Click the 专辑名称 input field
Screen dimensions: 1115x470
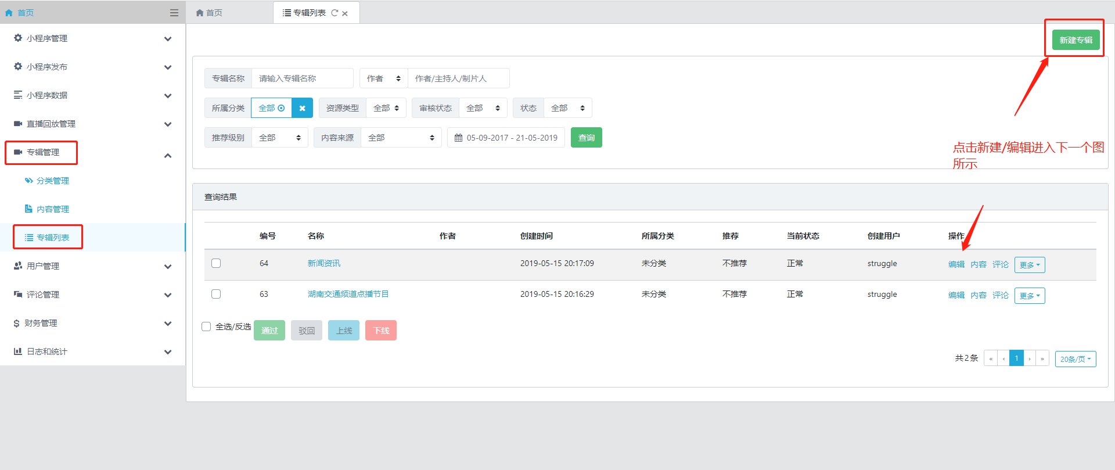click(302, 78)
